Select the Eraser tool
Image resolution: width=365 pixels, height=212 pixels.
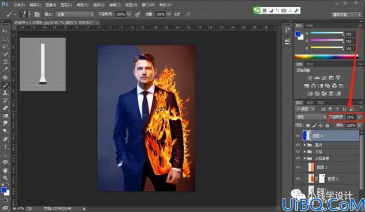5,108
